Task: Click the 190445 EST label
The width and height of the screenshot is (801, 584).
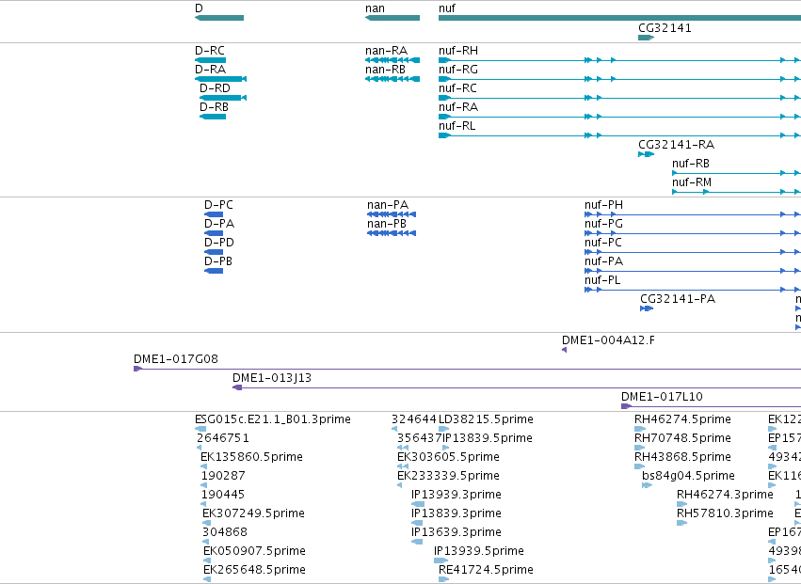Action: [x=223, y=496]
